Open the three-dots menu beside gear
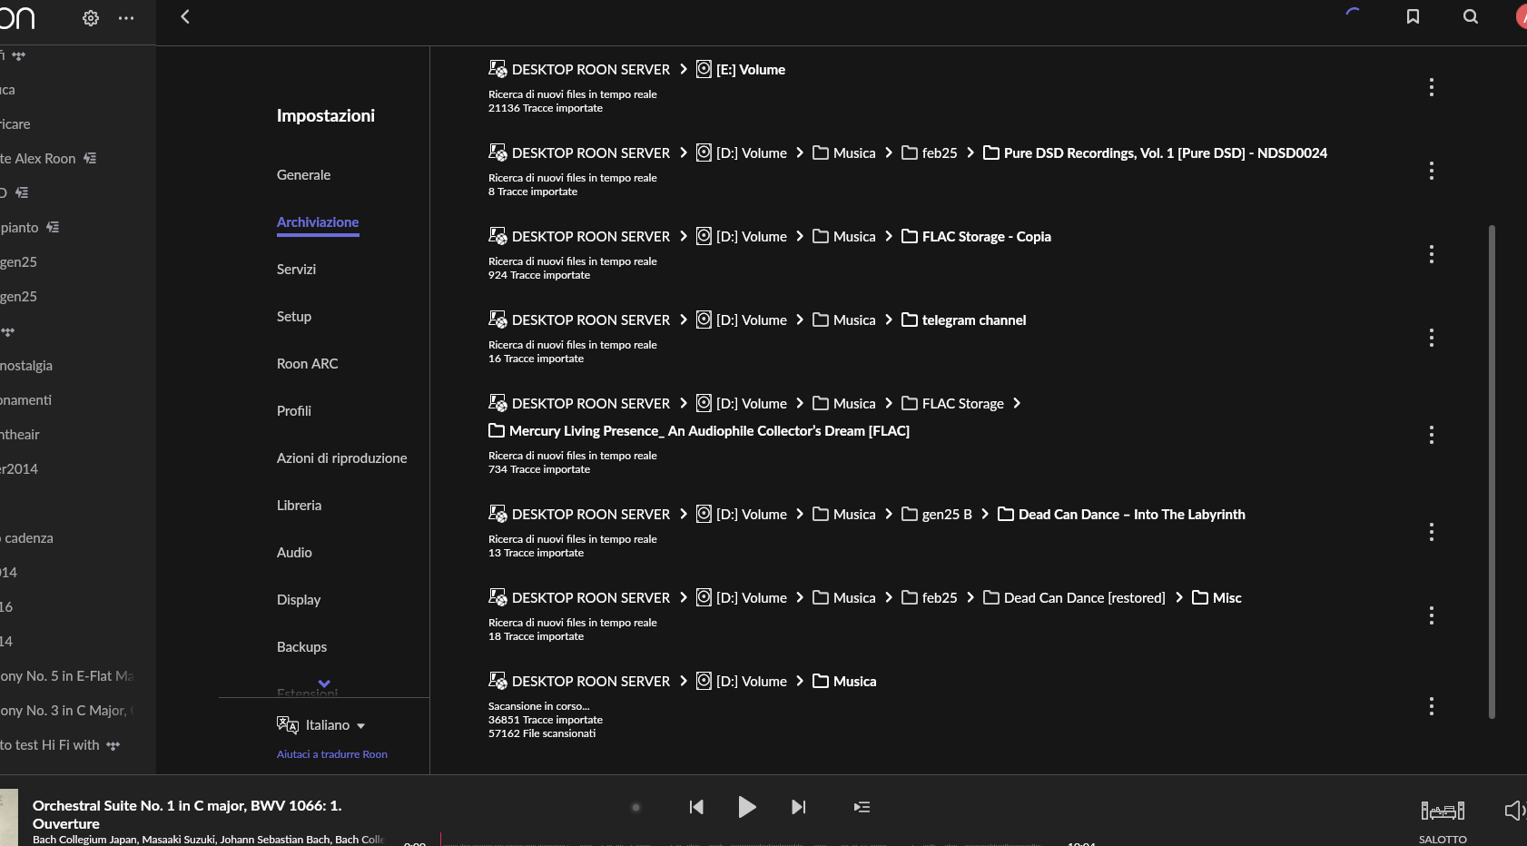Viewport: 1527px width, 846px height. tap(126, 17)
